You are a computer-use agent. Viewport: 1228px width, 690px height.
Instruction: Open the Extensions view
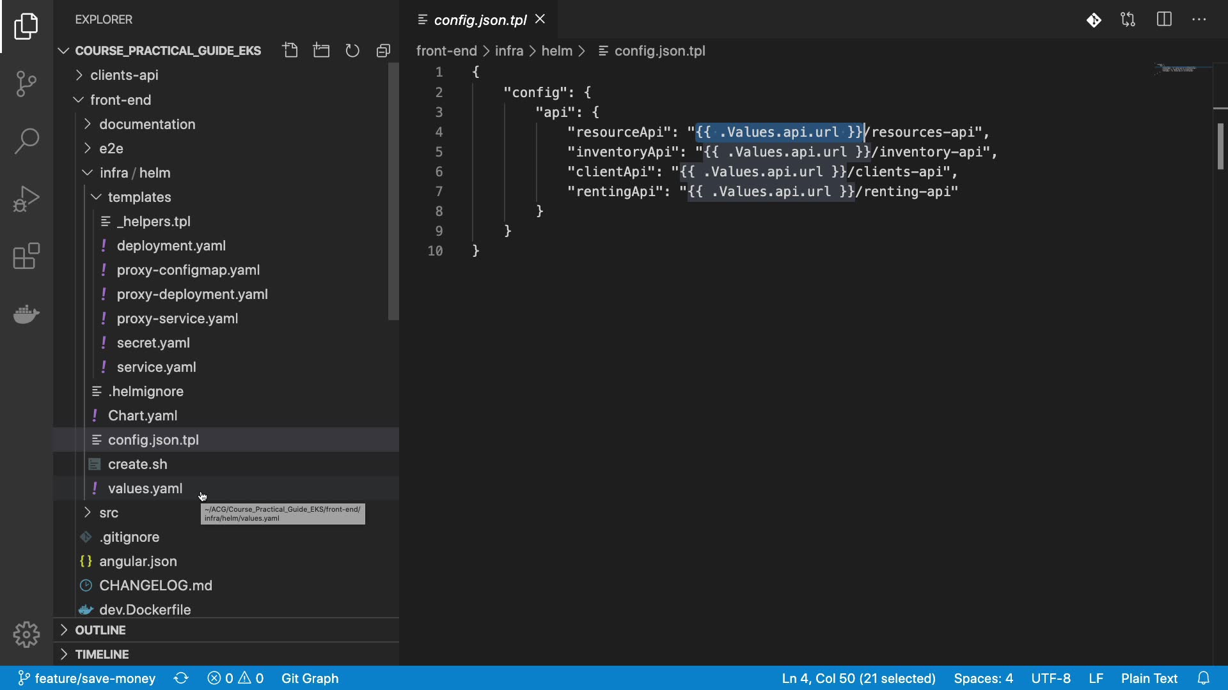point(26,256)
